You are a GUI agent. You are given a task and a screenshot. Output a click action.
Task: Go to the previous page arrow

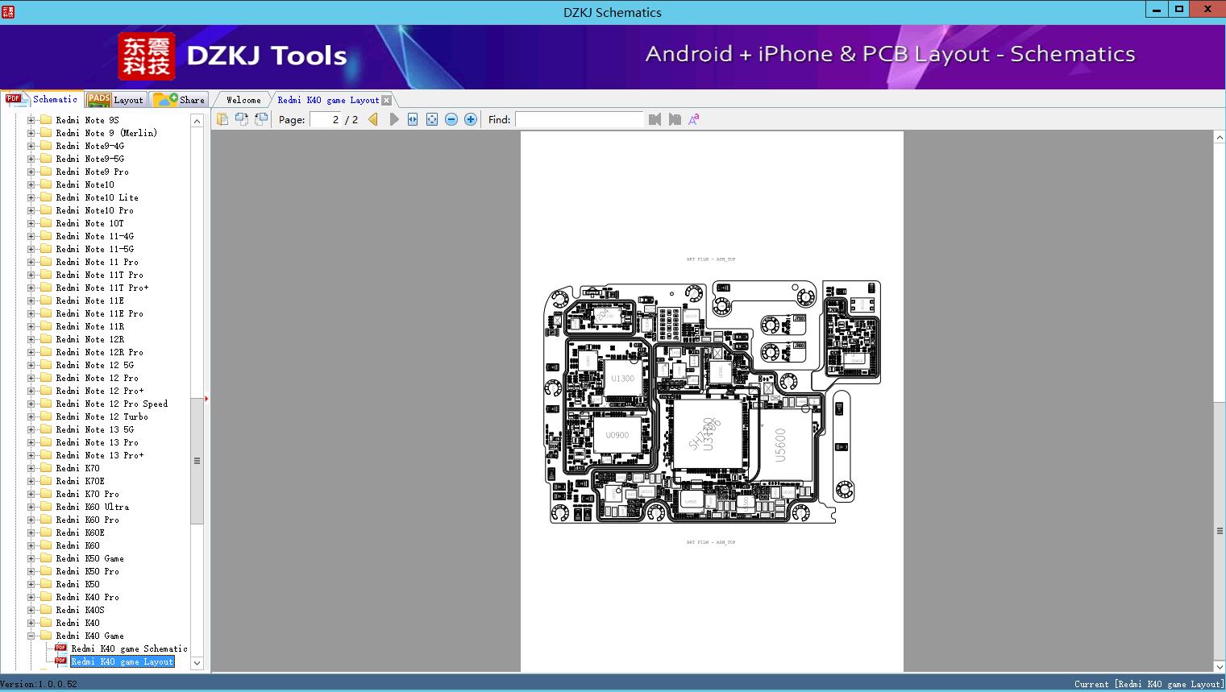click(x=373, y=119)
